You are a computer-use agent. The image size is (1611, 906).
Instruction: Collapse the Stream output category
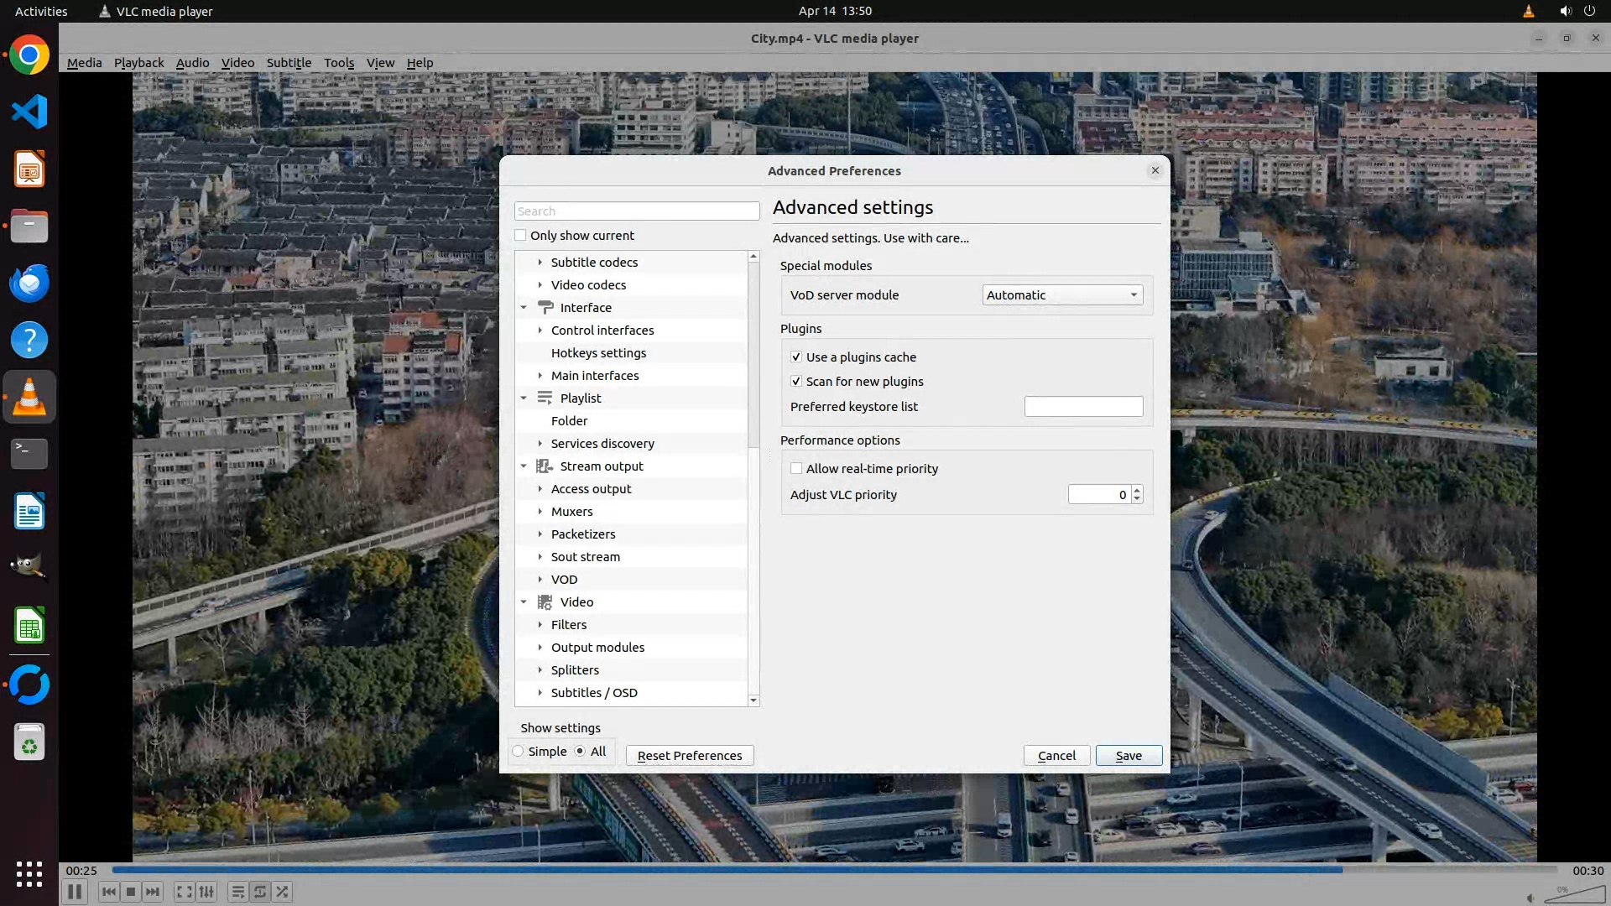(524, 466)
